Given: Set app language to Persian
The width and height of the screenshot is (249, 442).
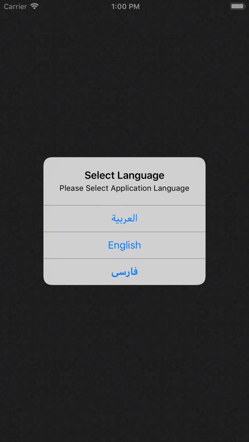Looking at the screenshot, I should point(125,272).
